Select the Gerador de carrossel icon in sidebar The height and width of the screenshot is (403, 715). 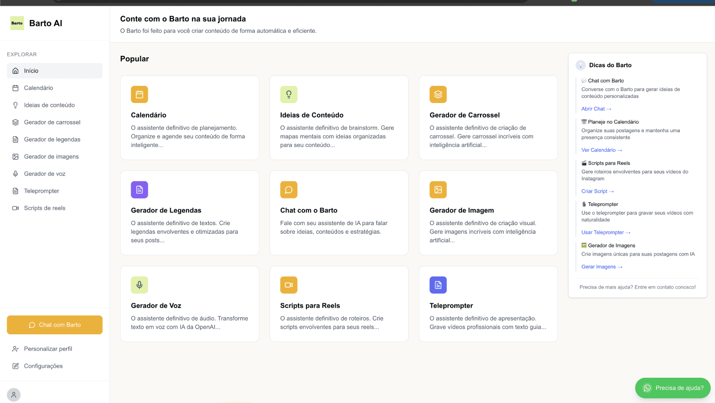pyautogui.click(x=15, y=122)
